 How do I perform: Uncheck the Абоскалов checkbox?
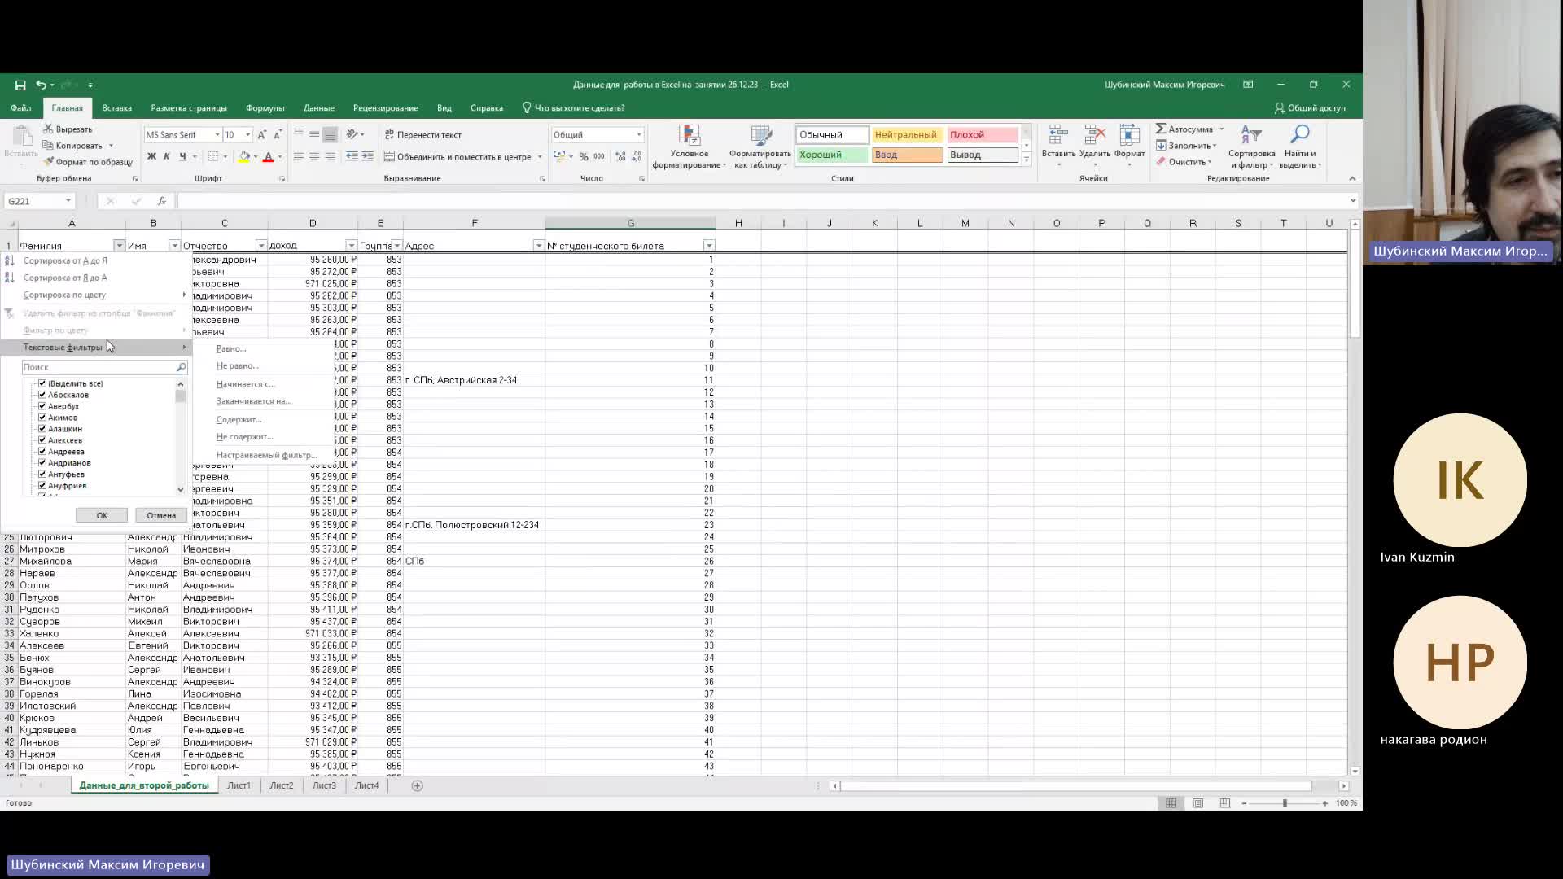[42, 395]
